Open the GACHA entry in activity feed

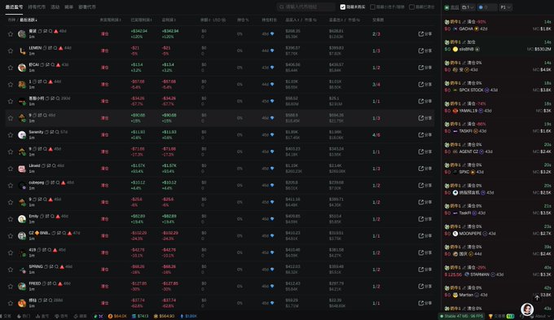tap(498, 25)
